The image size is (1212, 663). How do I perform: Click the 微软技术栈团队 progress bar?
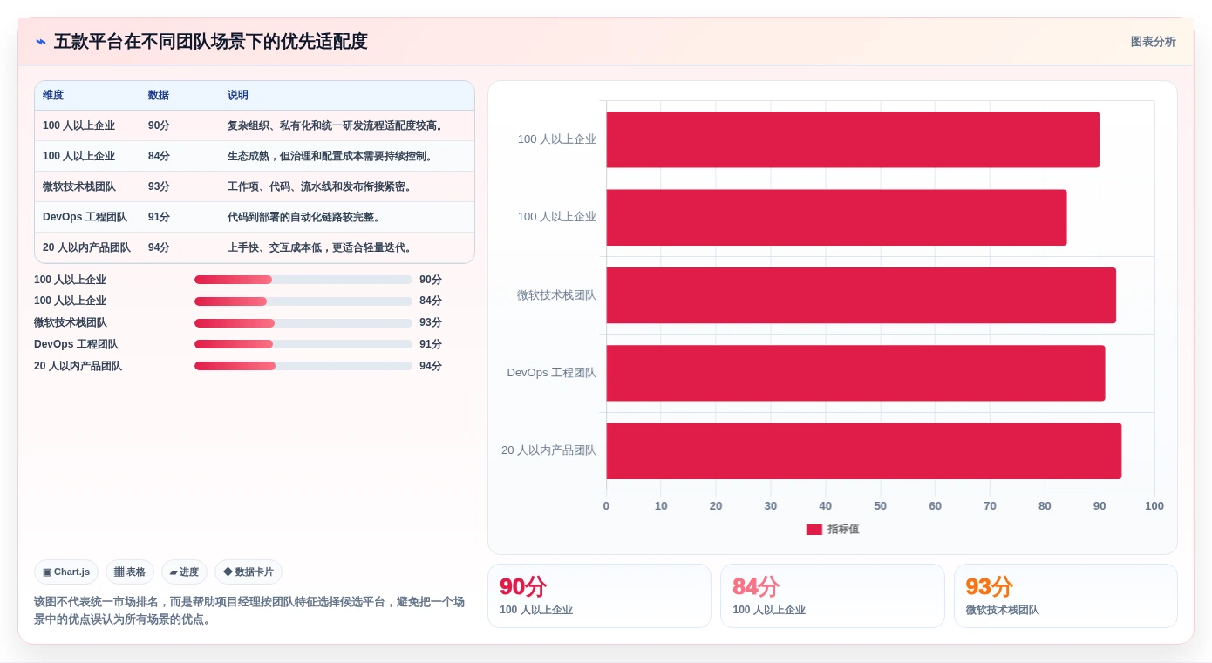(303, 323)
